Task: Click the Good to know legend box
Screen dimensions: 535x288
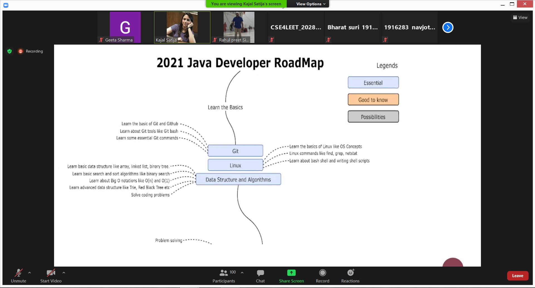Action: [x=373, y=100]
